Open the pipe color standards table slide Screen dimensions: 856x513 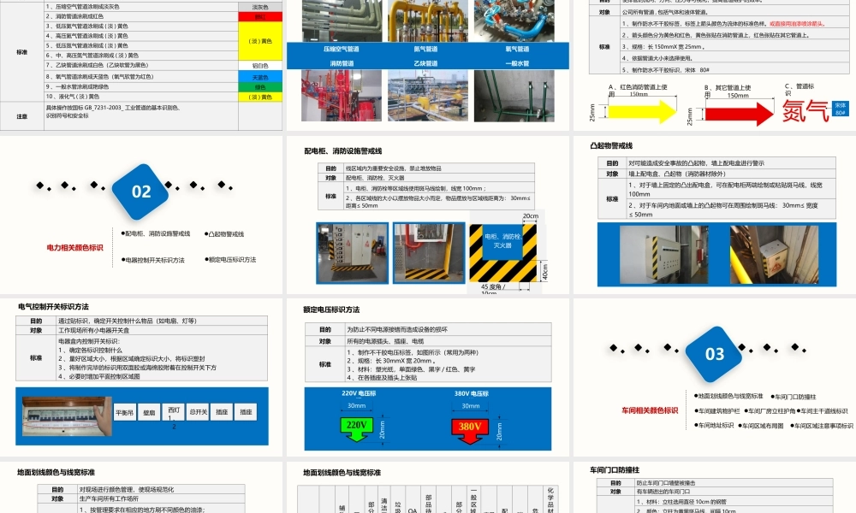(x=141, y=66)
